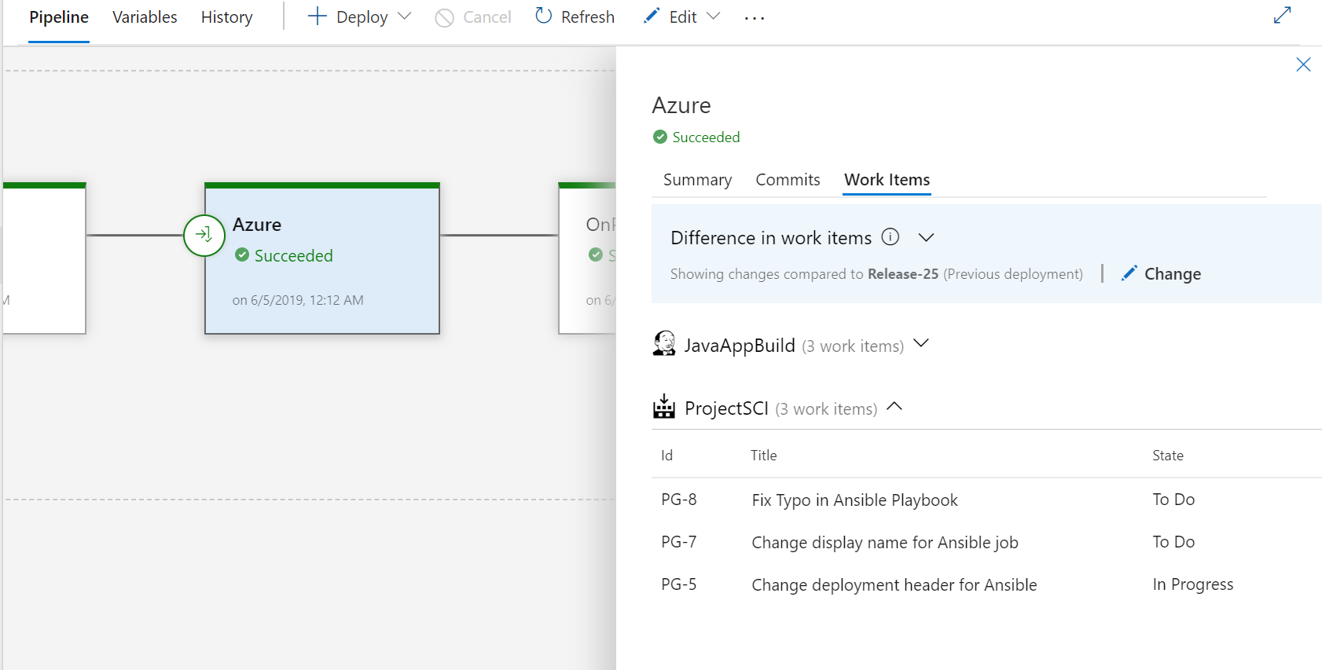Click the State column header
The image size is (1322, 670).
point(1168,456)
